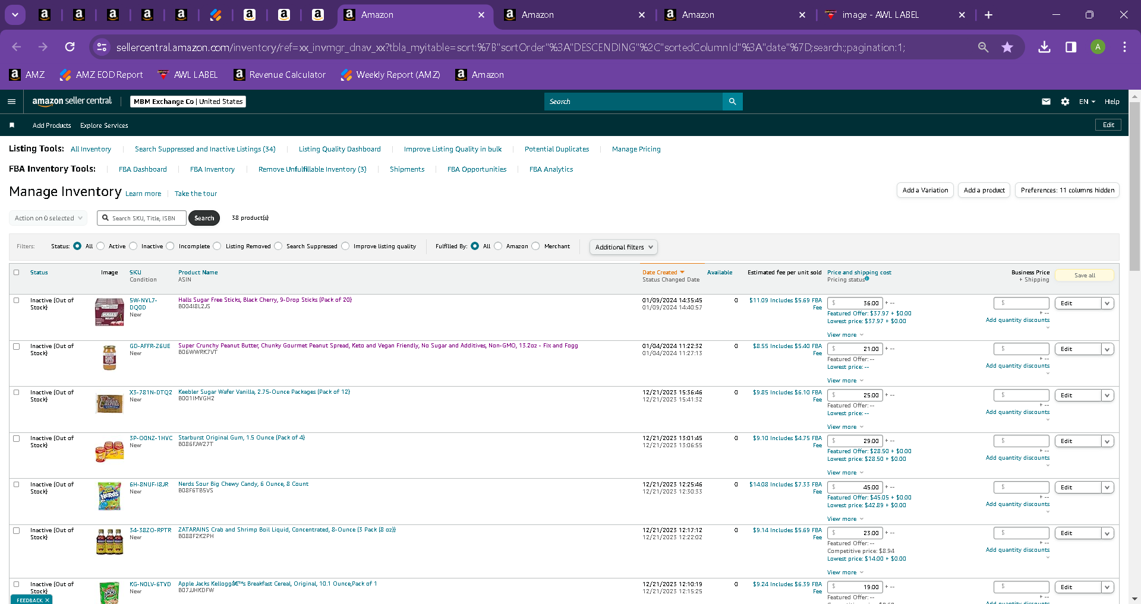Click the Save all button
1141x604 pixels.
(1085, 276)
